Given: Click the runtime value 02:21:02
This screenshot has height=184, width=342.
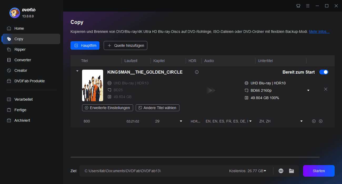Looking at the screenshot, I should (133, 121).
